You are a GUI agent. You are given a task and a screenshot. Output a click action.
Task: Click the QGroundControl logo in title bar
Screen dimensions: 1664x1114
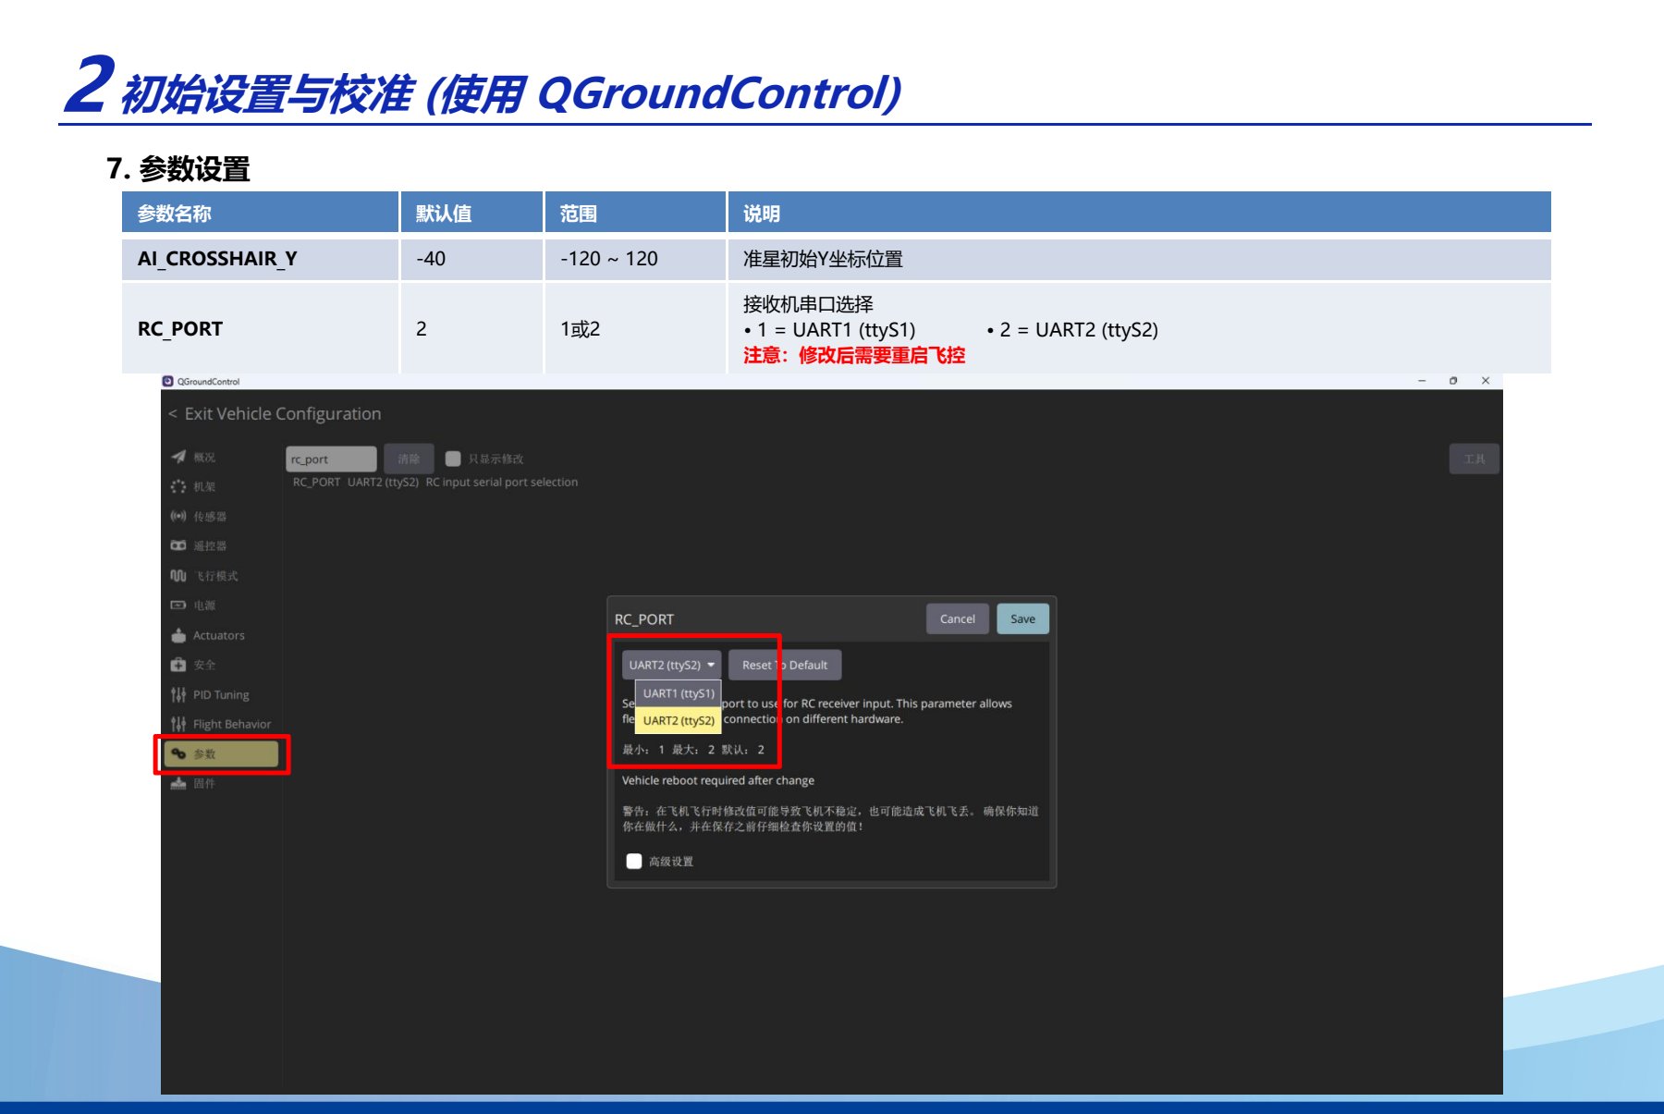167,381
